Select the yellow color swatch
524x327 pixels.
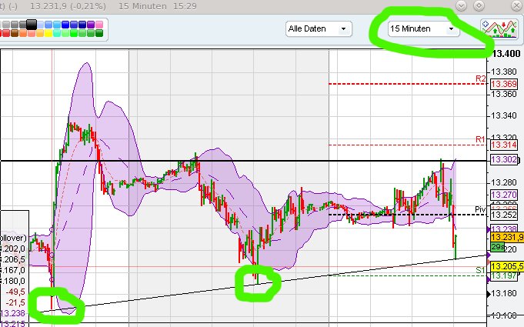click(48, 33)
